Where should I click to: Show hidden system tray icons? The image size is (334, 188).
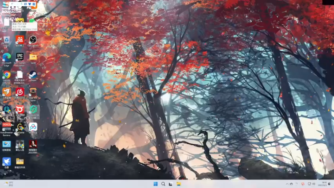[287, 184]
